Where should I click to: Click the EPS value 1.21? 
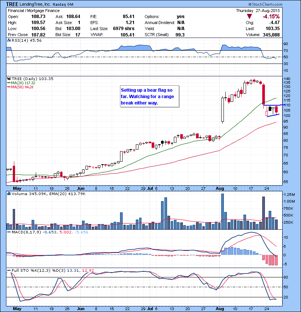[x=130, y=23]
